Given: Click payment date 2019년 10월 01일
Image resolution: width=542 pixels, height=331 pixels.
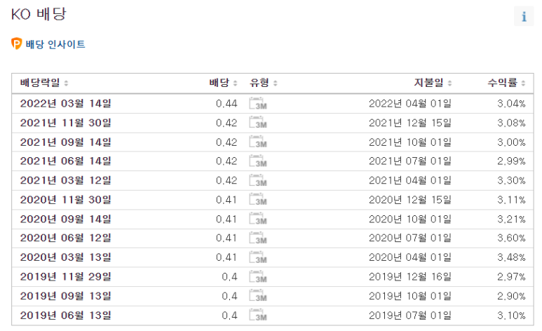Looking at the screenshot, I should pos(410,296).
